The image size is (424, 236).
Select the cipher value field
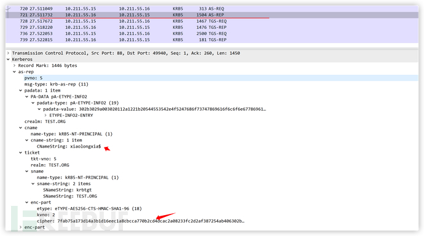pos(141,221)
